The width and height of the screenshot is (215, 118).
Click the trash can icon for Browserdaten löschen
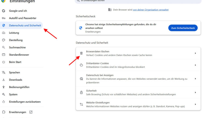click(81, 53)
